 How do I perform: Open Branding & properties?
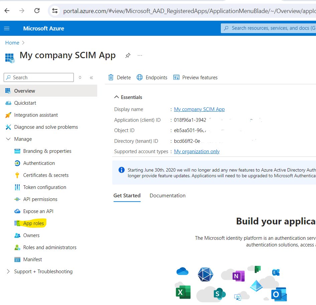point(47,151)
